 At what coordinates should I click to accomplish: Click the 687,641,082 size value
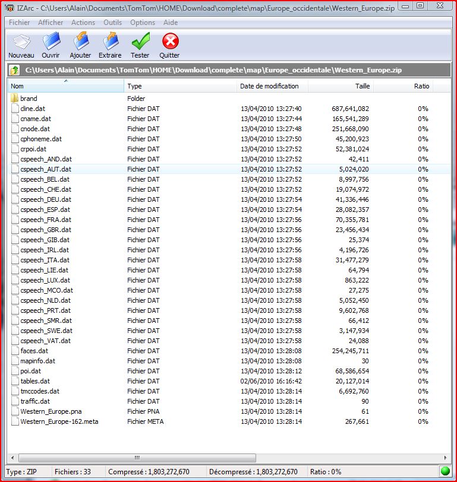pyautogui.click(x=350, y=109)
